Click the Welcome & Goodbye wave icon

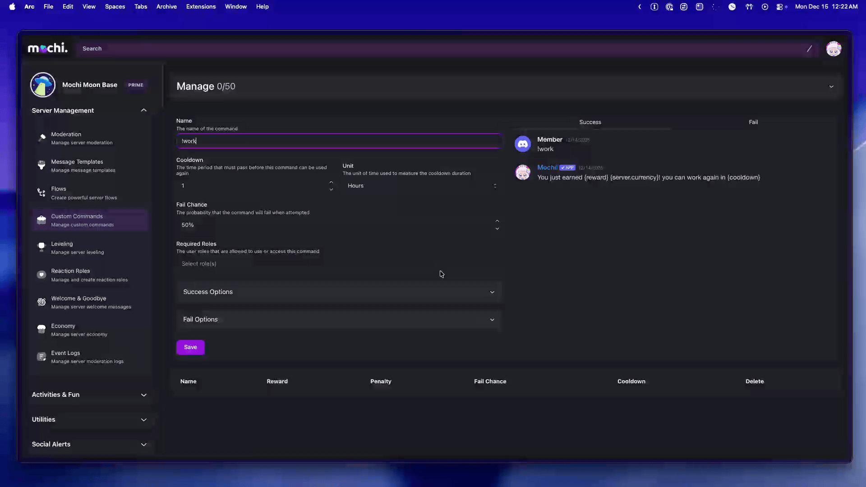click(x=41, y=302)
